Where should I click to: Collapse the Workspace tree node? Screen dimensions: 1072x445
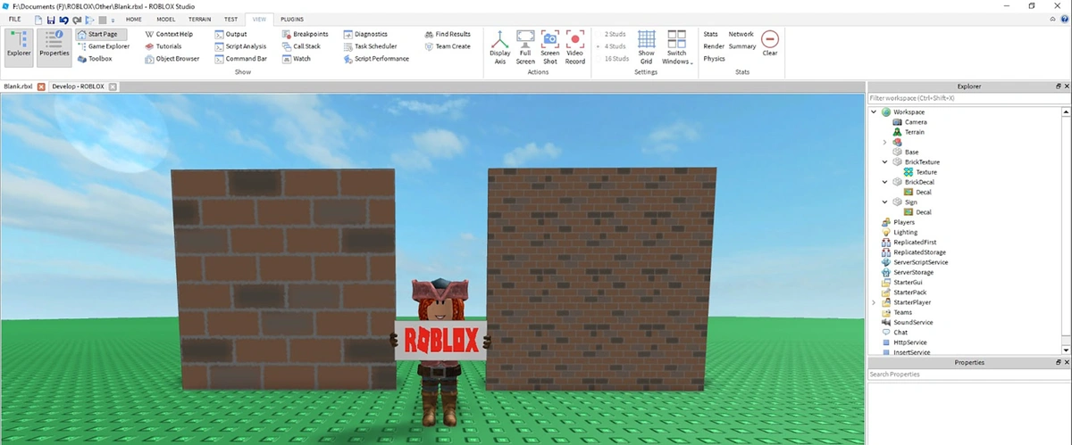click(874, 112)
